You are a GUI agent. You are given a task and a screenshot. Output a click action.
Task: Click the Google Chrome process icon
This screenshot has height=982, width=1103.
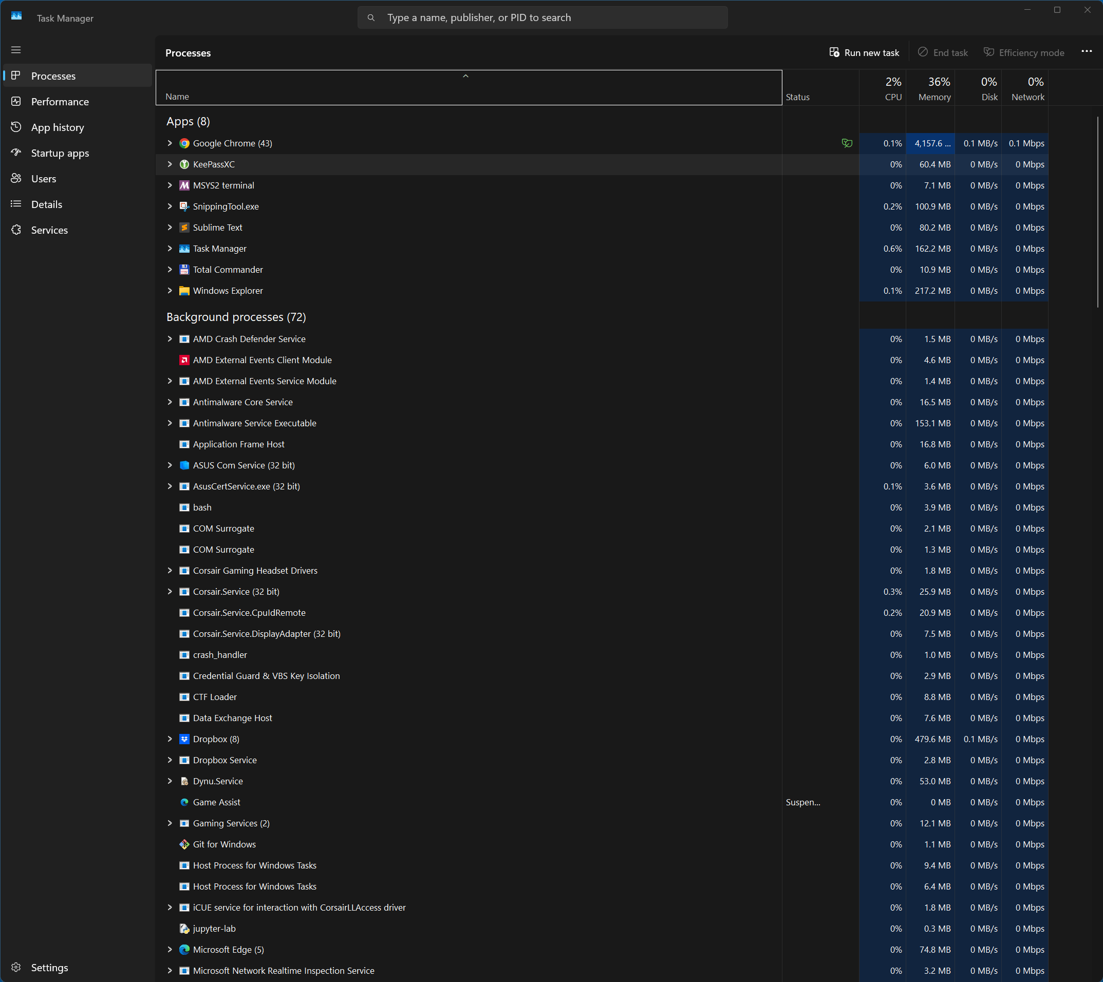tap(184, 143)
